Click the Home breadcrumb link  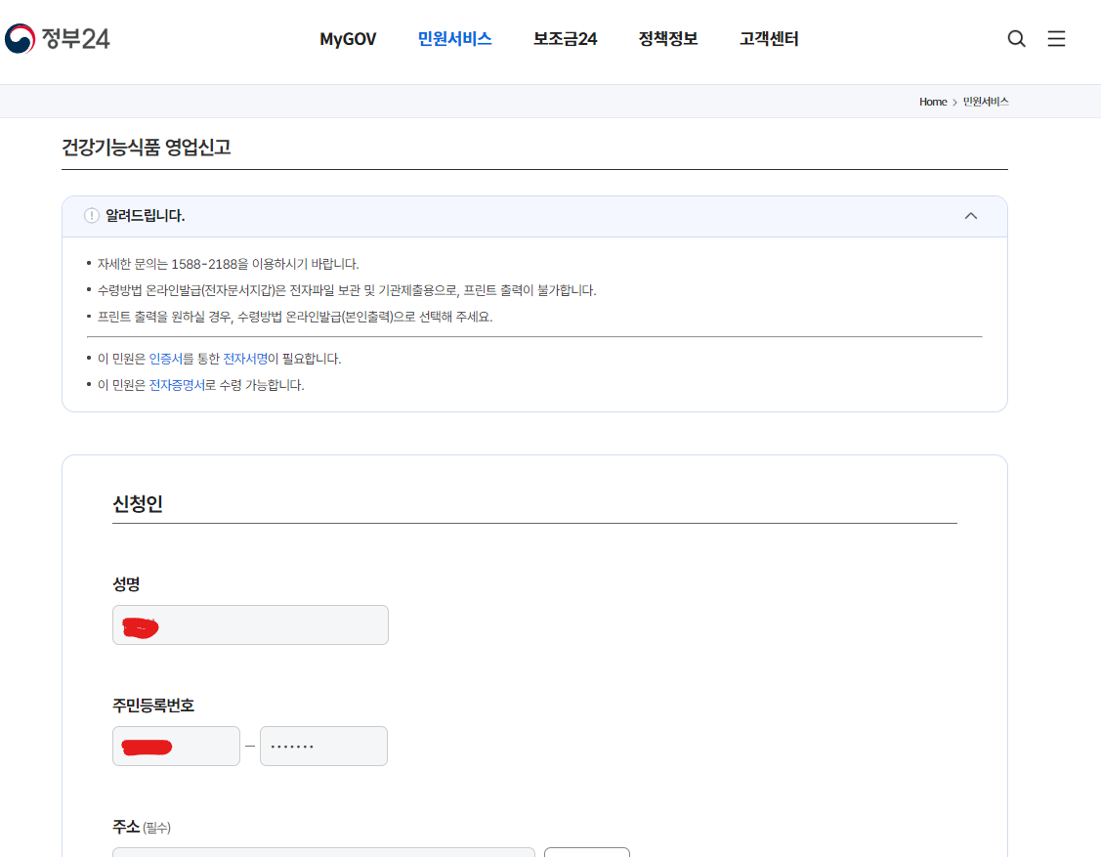click(932, 102)
